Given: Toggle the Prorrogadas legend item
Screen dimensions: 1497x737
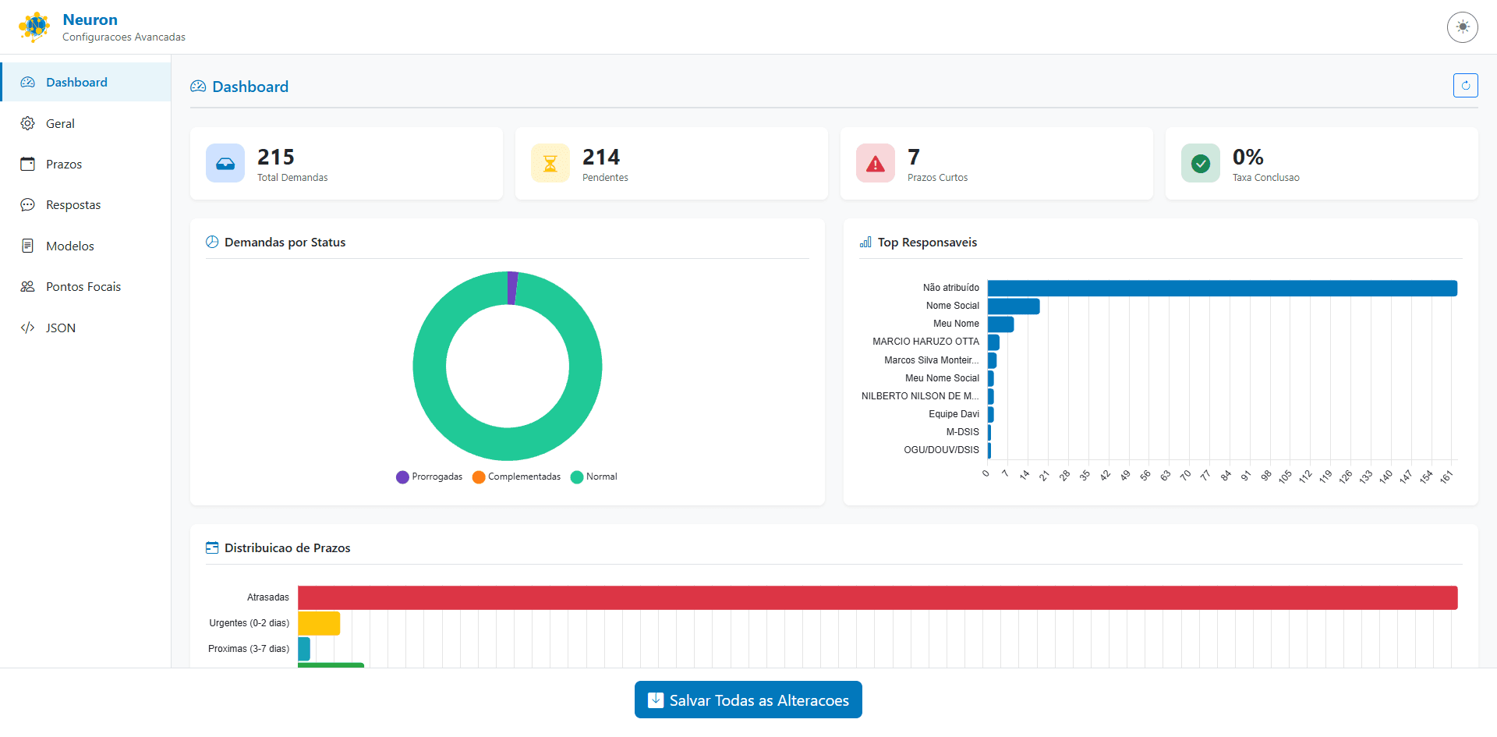Looking at the screenshot, I should tap(430, 477).
